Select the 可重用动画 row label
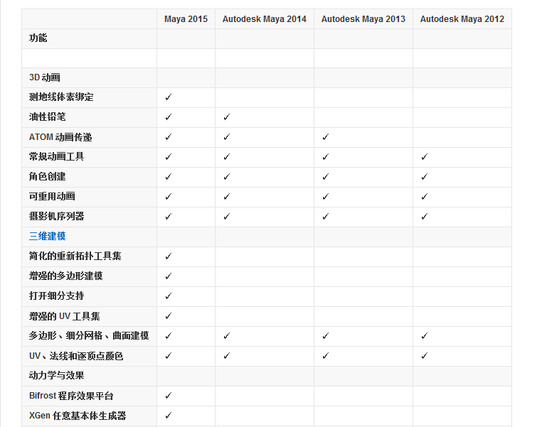This screenshot has width=542, height=427. tap(52, 197)
